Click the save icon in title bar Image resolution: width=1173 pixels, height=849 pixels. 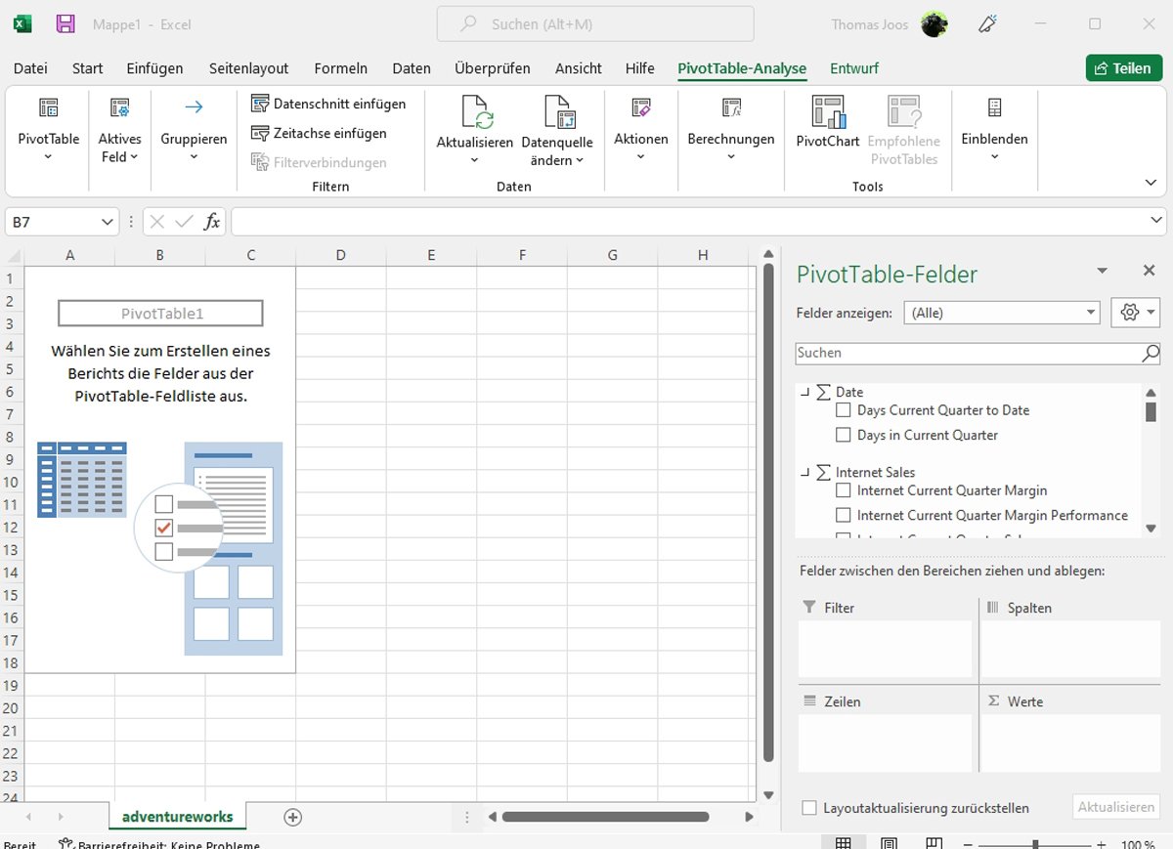65,24
